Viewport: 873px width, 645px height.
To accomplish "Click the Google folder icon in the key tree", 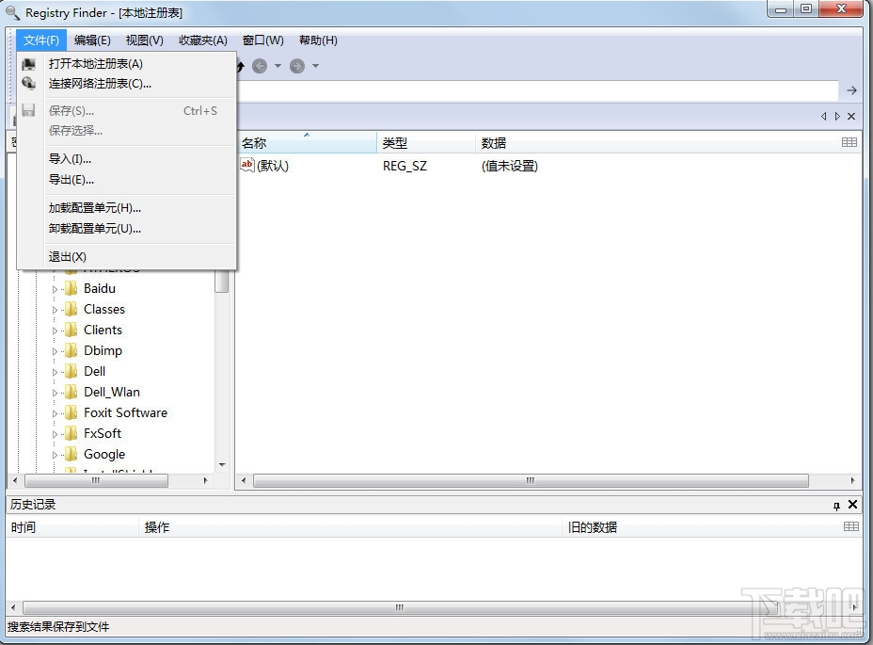I will 72,454.
